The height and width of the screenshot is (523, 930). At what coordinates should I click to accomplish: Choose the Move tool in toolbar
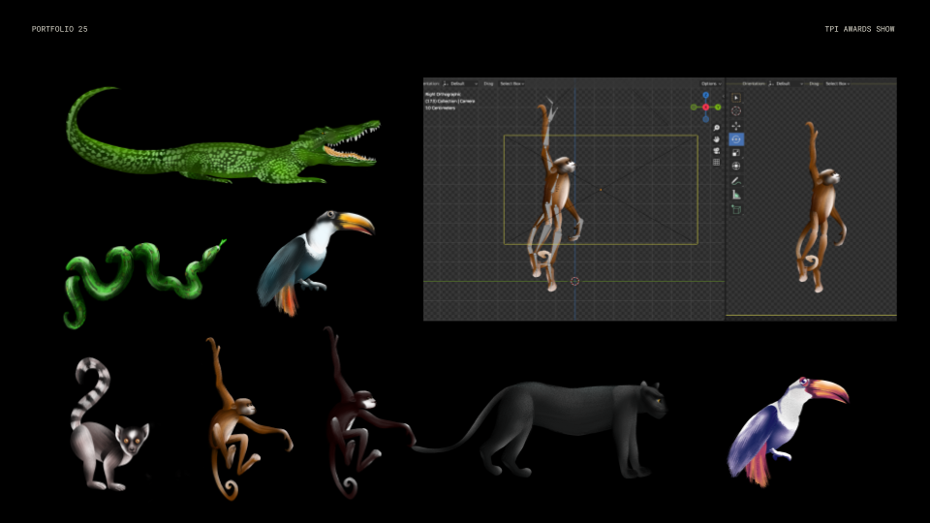pos(736,126)
